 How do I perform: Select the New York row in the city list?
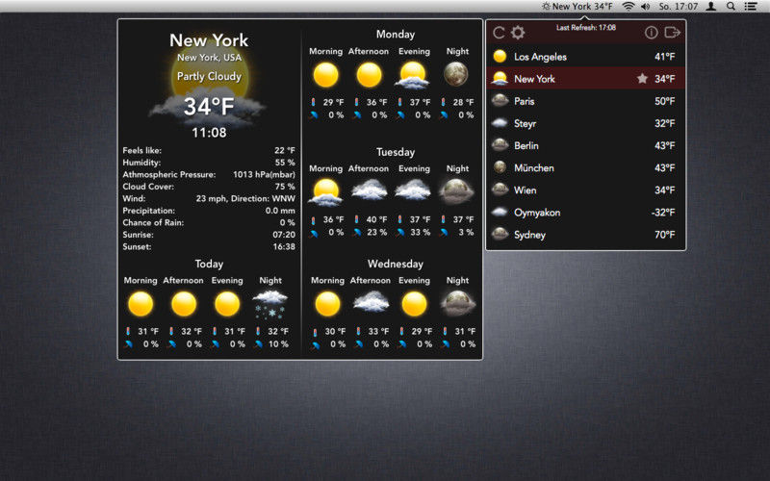point(586,79)
